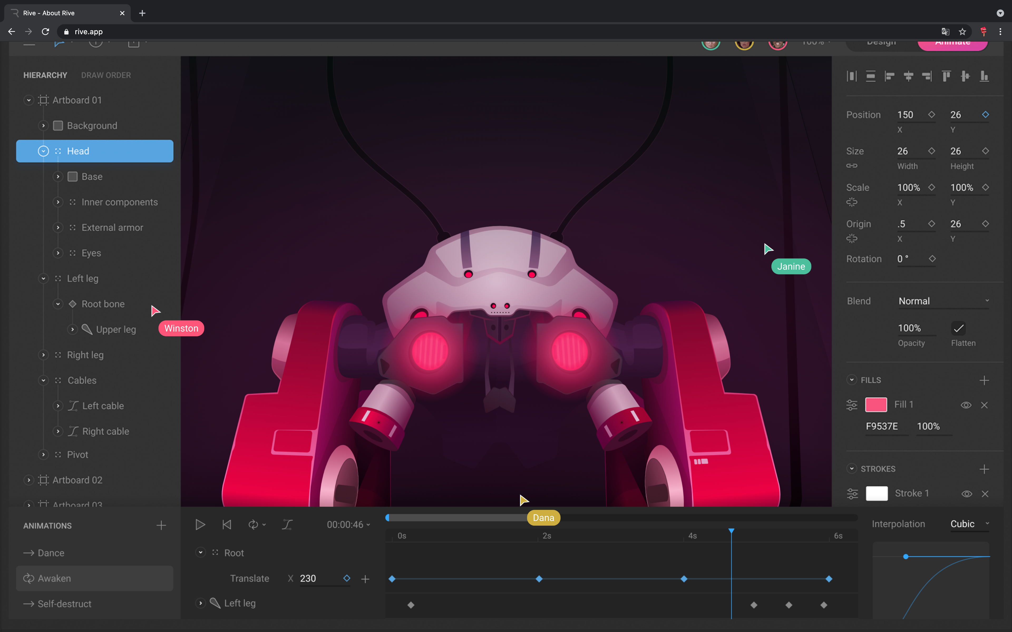The image size is (1012, 632).
Task: Add a new animation with plus icon
Action: [161, 525]
